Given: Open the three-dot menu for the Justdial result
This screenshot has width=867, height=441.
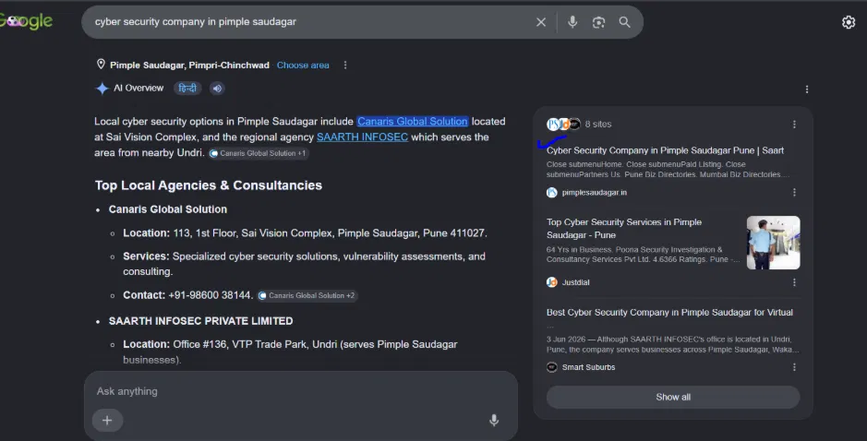Looking at the screenshot, I should 794,282.
